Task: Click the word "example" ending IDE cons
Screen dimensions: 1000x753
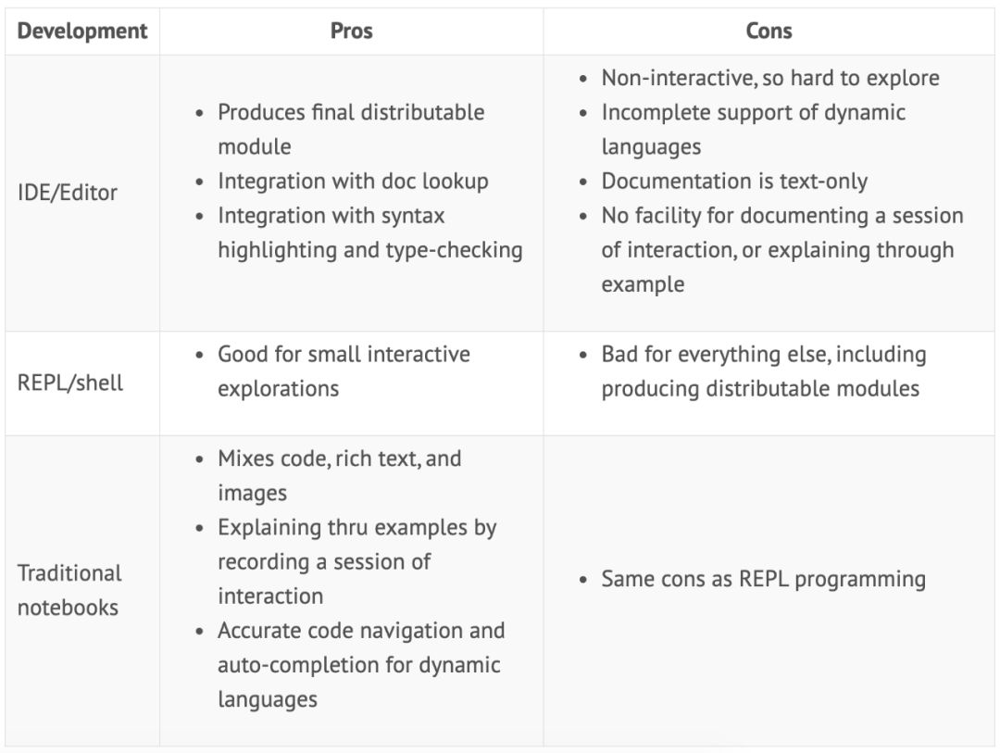Action: pos(643,284)
